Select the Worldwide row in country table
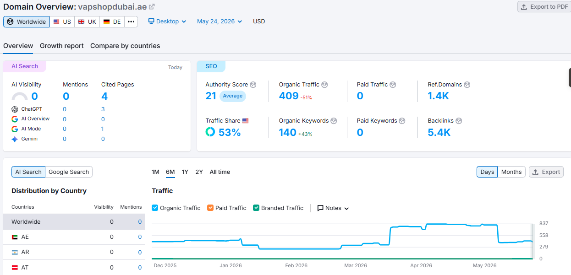 click(74, 222)
